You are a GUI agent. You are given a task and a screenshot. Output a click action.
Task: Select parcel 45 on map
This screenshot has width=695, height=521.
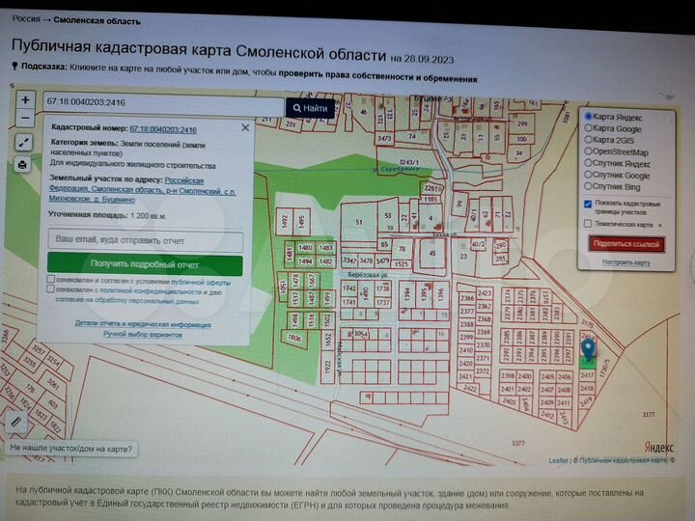(432, 254)
